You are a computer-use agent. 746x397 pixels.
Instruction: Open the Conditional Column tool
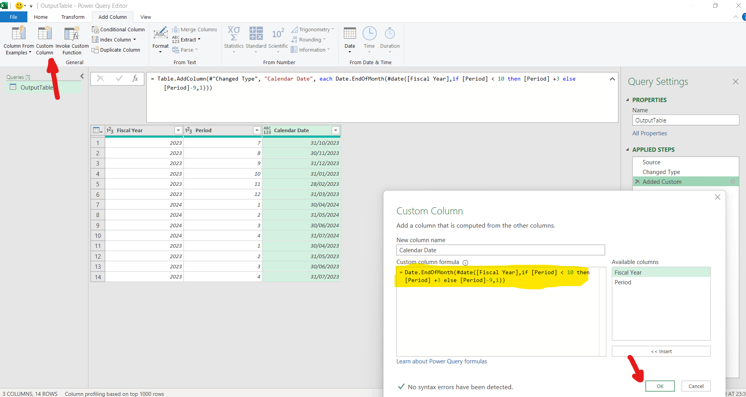[119, 29]
